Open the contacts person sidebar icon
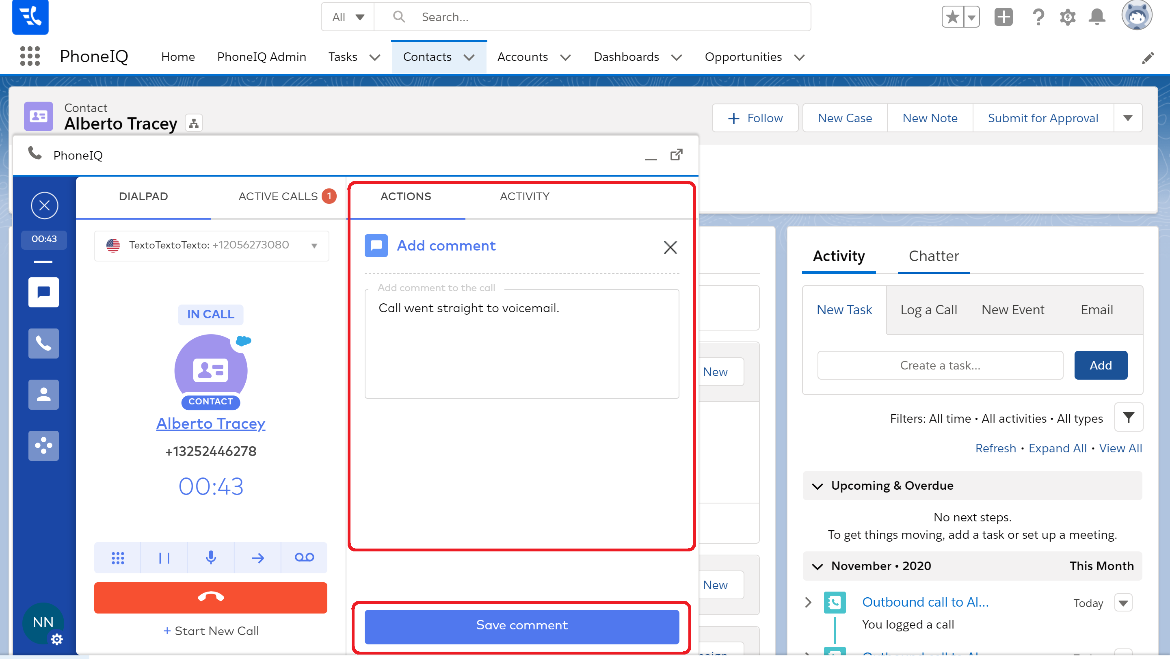 point(43,395)
